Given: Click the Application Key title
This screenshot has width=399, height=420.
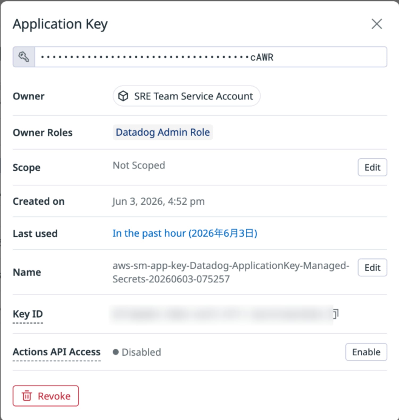Looking at the screenshot, I should [60, 24].
